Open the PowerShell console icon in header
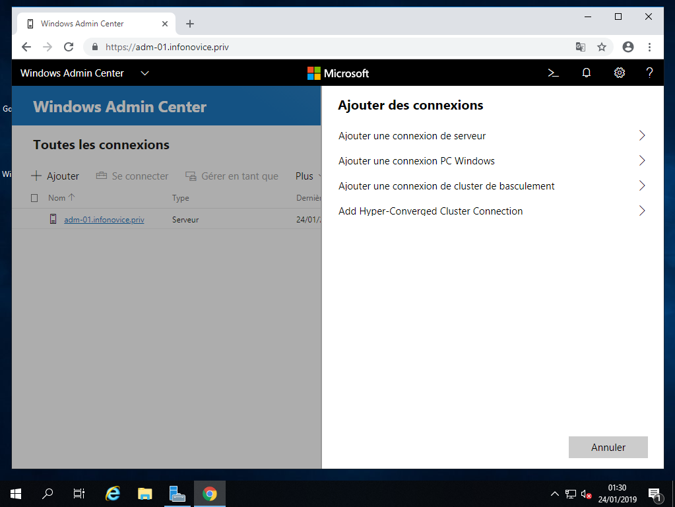The width and height of the screenshot is (675, 507). point(553,73)
